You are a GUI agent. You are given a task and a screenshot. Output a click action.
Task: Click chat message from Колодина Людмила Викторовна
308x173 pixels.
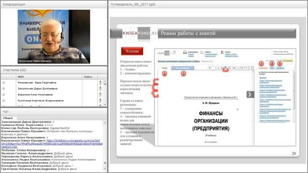point(37,166)
